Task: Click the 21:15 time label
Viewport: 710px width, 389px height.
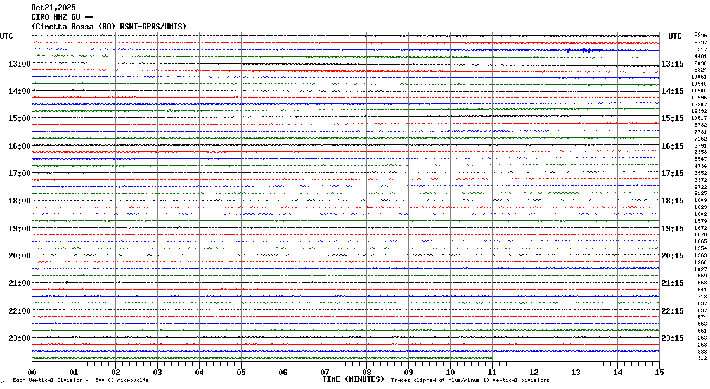Action: coord(673,283)
